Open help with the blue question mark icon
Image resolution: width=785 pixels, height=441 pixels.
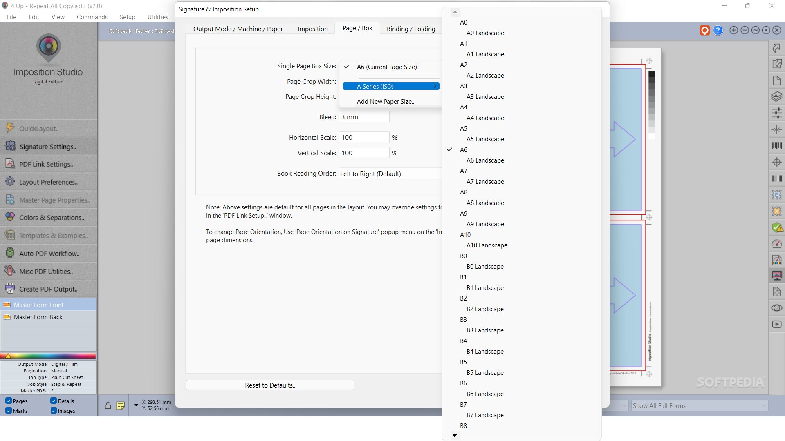pos(718,30)
